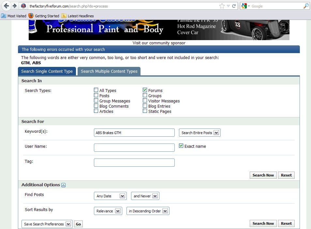Open the Search Entire Posts dropdown
Screen dimensions: 311x229
[200, 133]
